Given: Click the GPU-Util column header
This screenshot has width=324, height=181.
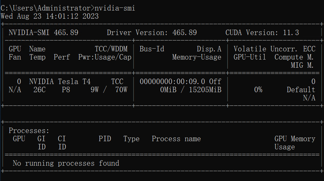Looking at the screenshot, I should point(250,57).
